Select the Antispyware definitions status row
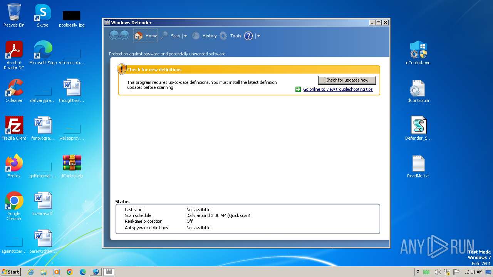 tap(168, 228)
